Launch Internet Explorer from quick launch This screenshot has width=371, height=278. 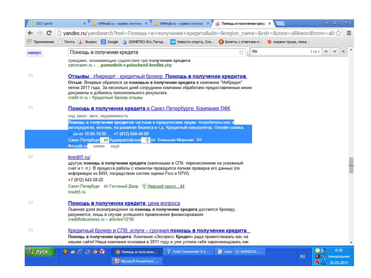point(80,252)
